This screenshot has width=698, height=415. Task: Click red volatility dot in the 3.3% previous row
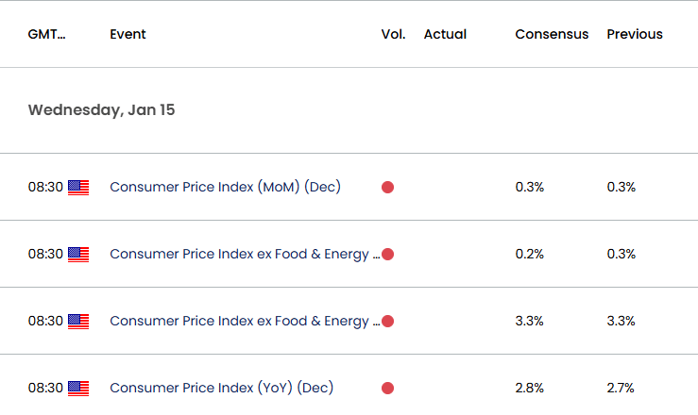388,322
